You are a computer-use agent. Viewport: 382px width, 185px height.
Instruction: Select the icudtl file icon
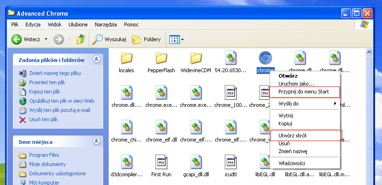[x=230, y=161]
